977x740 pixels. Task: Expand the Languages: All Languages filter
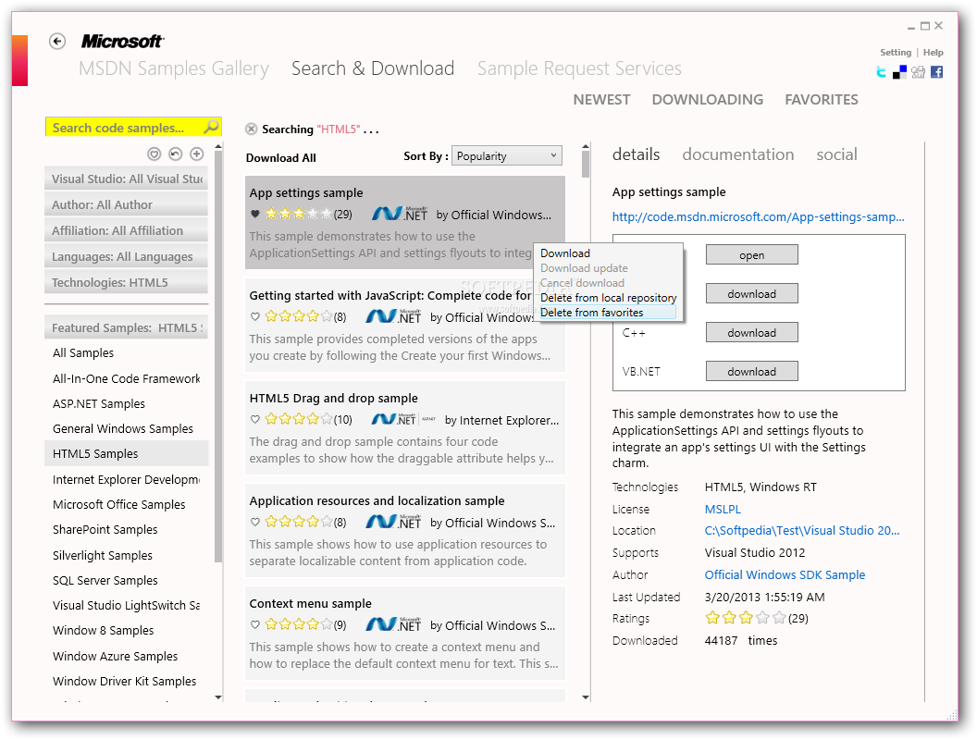127,256
